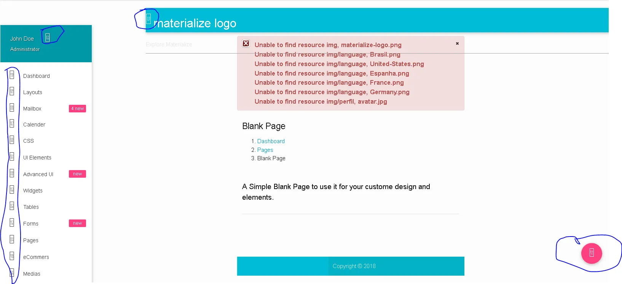Open the CSS menu item
The width and height of the screenshot is (622, 284).
(x=29, y=141)
